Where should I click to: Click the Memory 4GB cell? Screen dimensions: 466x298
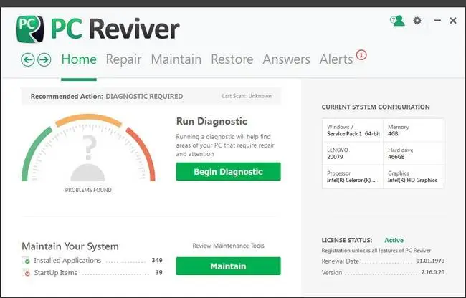click(414, 130)
